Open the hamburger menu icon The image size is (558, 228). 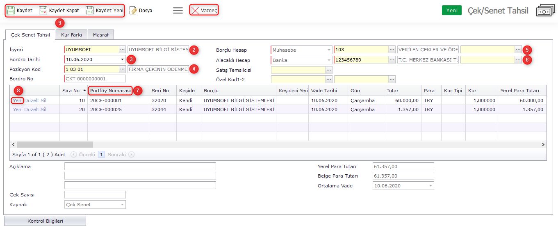point(178,11)
